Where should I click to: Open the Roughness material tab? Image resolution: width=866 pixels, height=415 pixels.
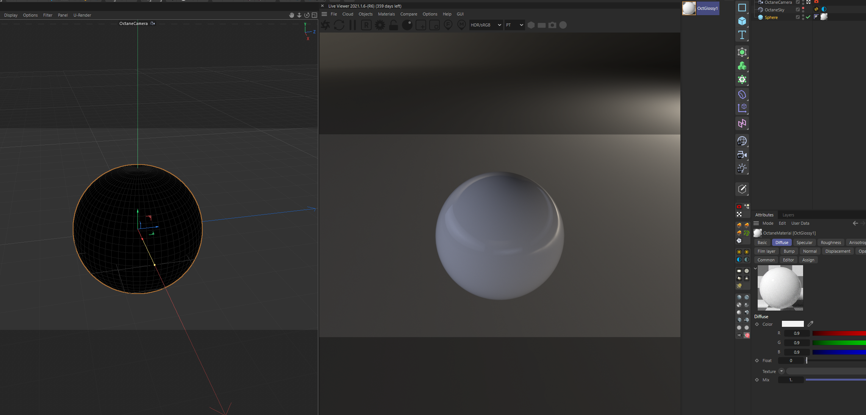(x=830, y=242)
